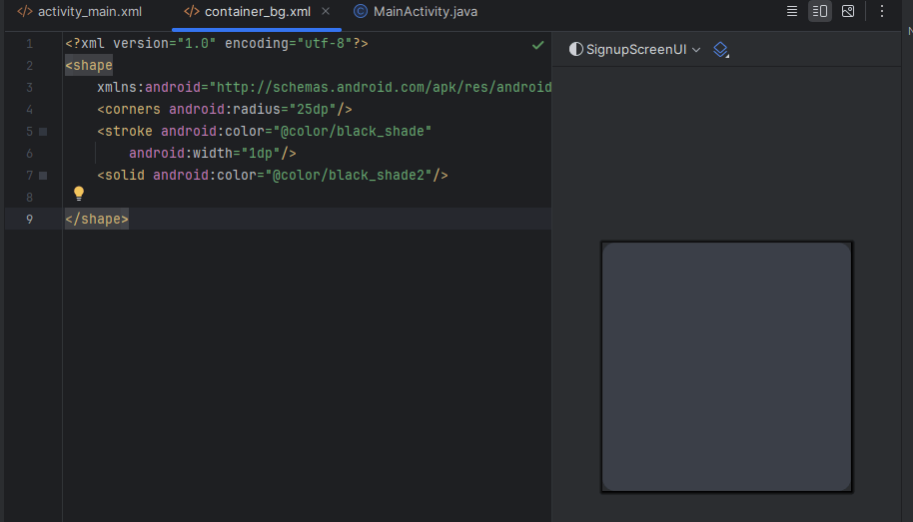Click the file icon on activity_main.xml tab

click(x=24, y=12)
